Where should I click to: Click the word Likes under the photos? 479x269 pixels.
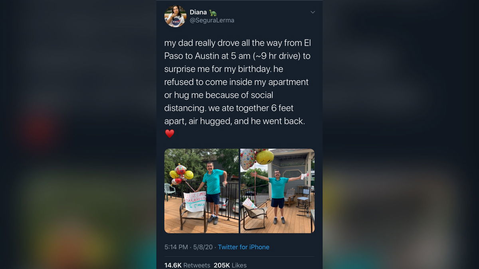239,265
